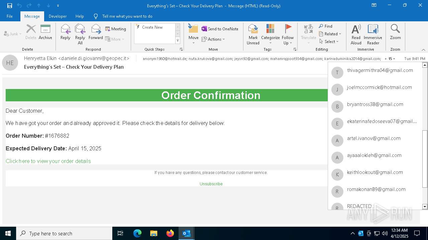The image size is (428, 240).
Task: Click the recipient list scroll-down arrow
Action: 425,207
